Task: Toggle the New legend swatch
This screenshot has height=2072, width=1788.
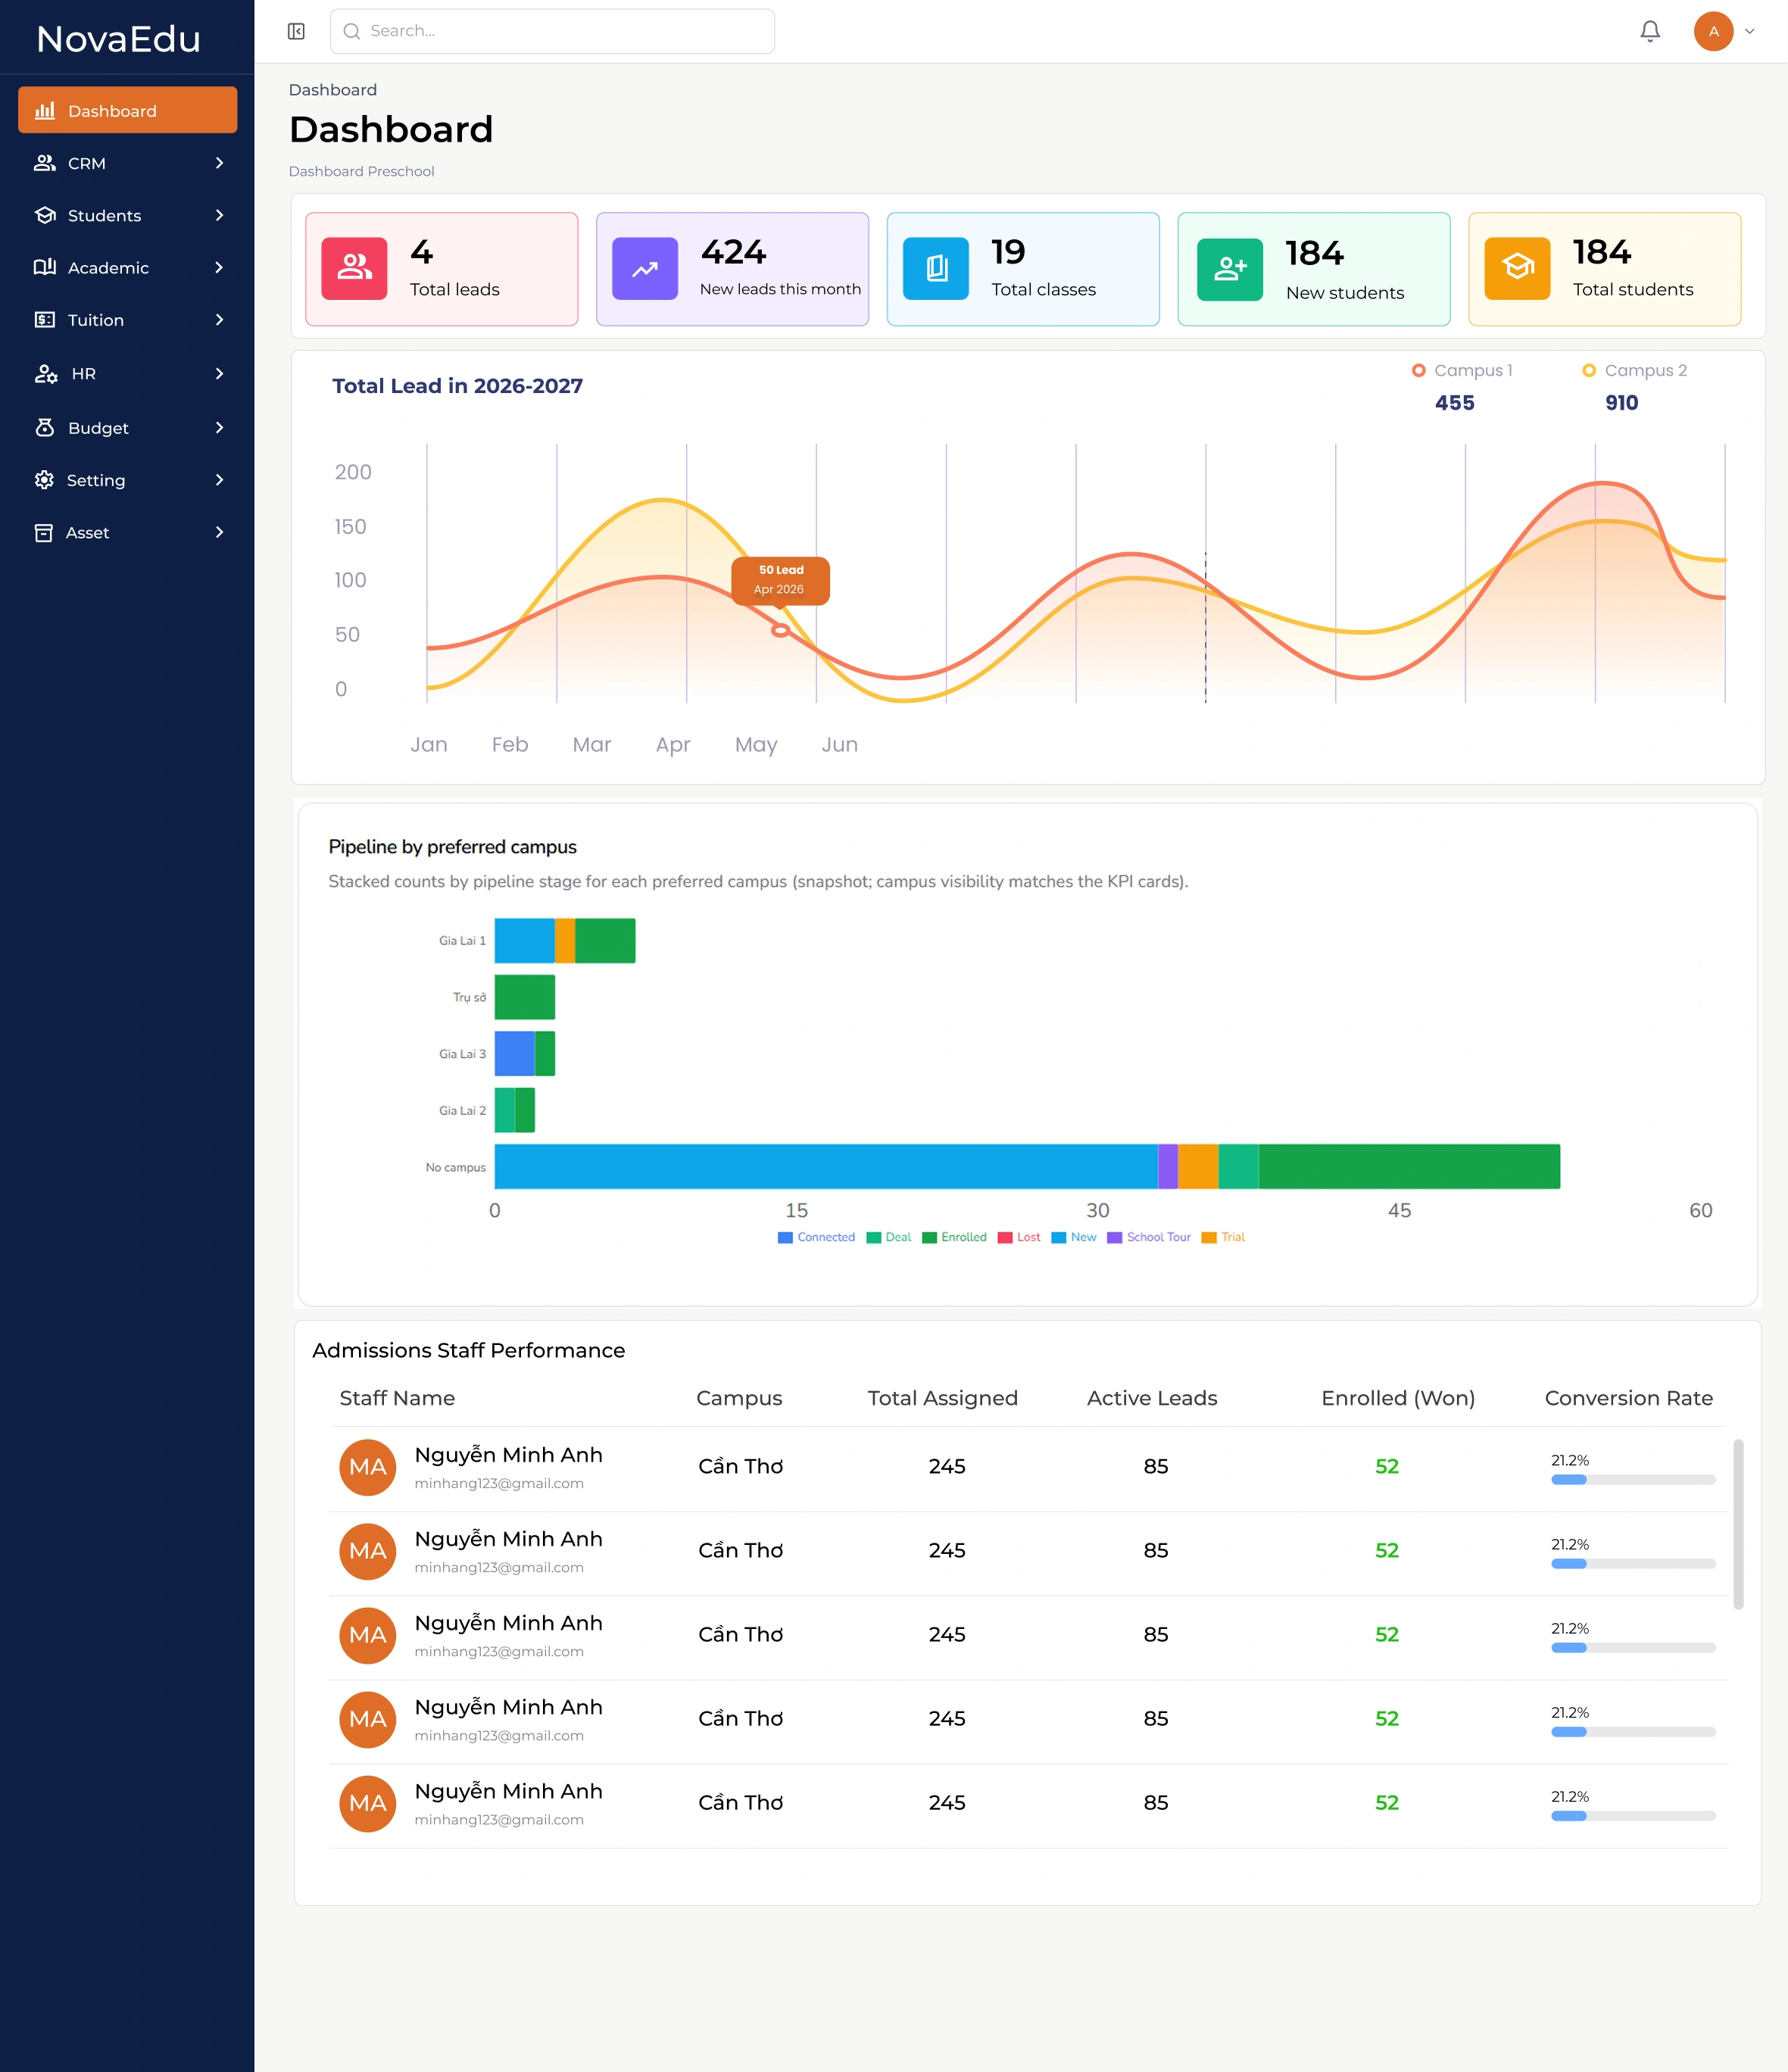Action: (1059, 1237)
